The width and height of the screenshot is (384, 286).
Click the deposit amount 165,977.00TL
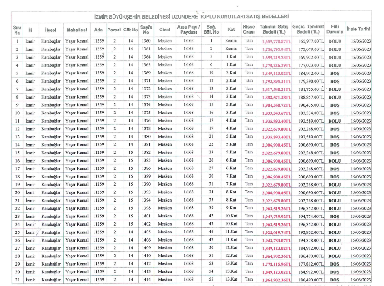pos(311,41)
